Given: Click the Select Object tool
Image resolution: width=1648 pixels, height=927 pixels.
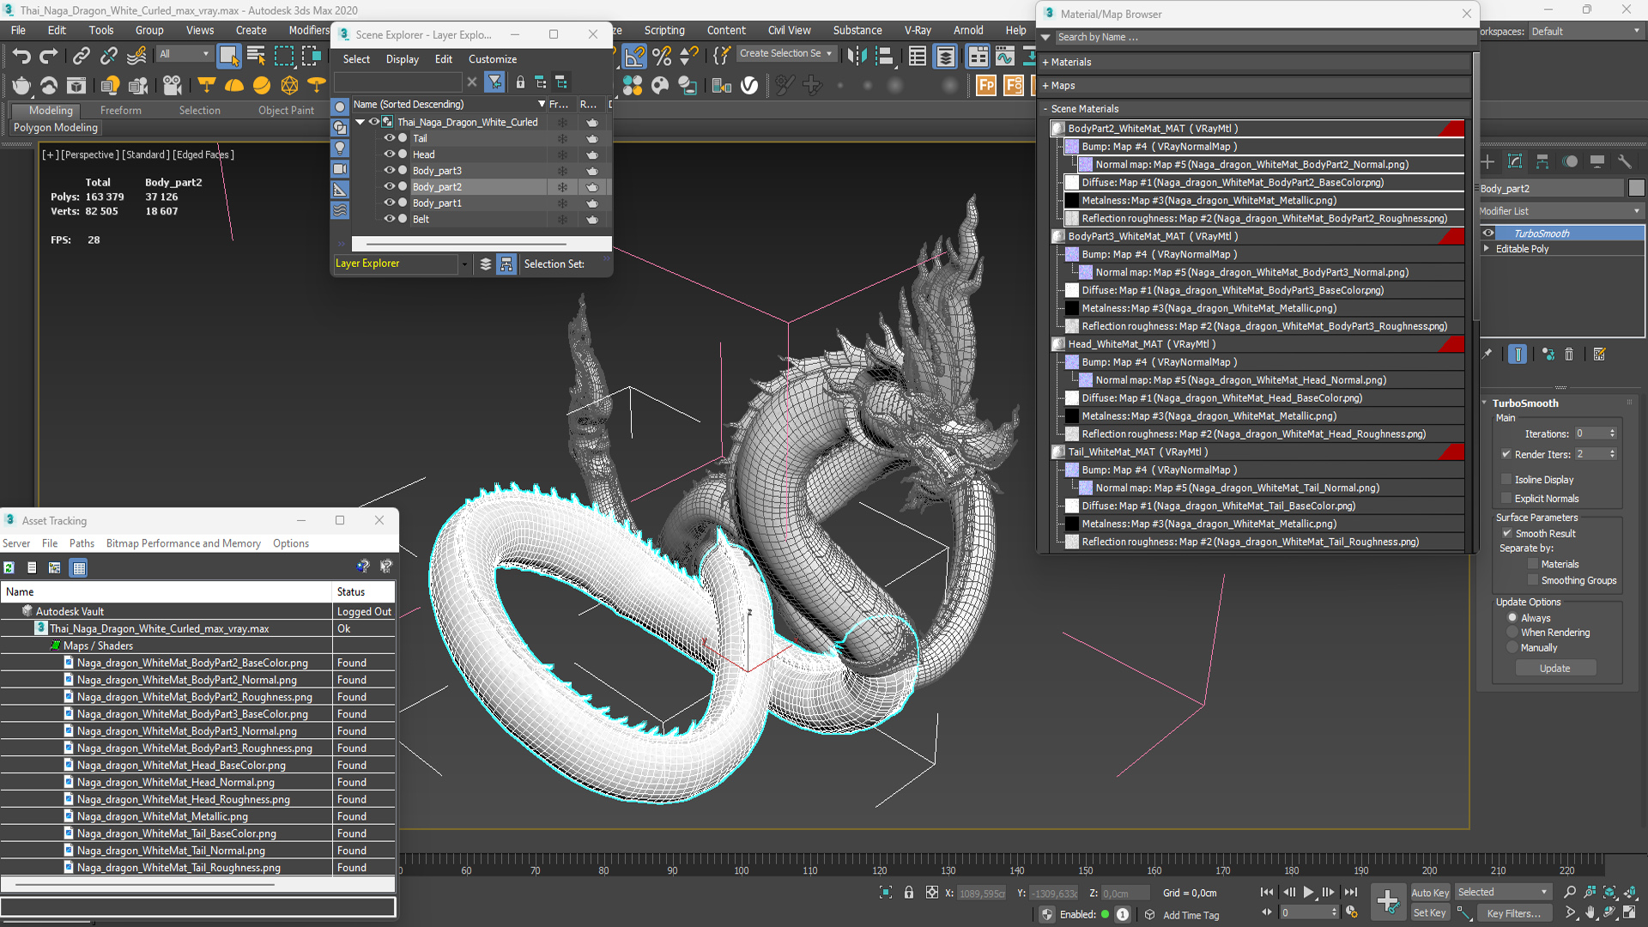Looking at the screenshot, I should coord(228,56).
